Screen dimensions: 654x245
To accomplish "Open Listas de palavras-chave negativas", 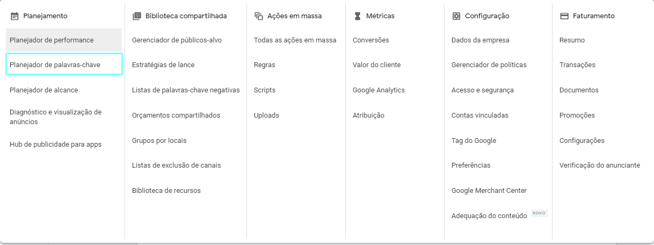I will click(x=186, y=90).
